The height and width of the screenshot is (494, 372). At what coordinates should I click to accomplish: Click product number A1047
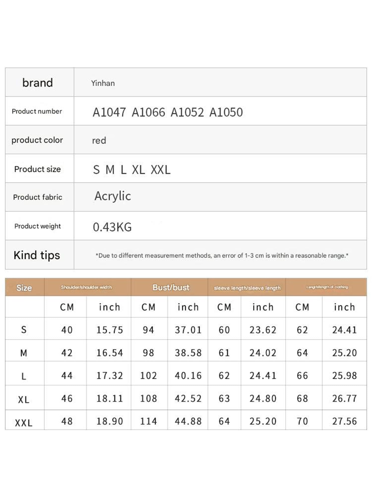(109, 112)
